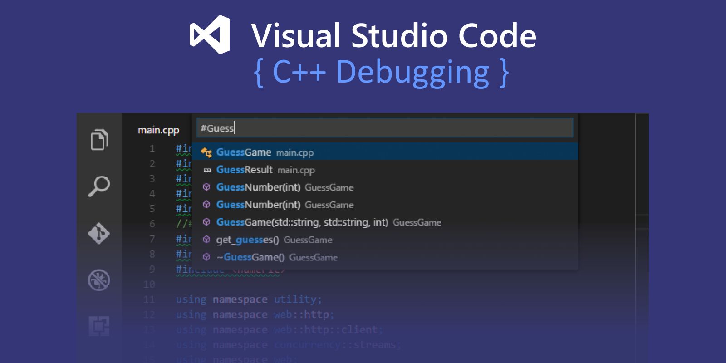The width and height of the screenshot is (726, 363).
Task: Click line number 6 in the gutter
Action: click(x=152, y=224)
